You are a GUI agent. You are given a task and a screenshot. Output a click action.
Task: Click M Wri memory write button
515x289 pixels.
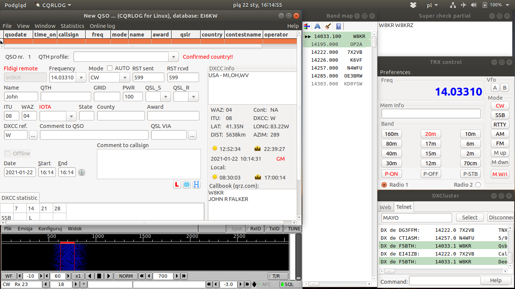tap(500, 174)
